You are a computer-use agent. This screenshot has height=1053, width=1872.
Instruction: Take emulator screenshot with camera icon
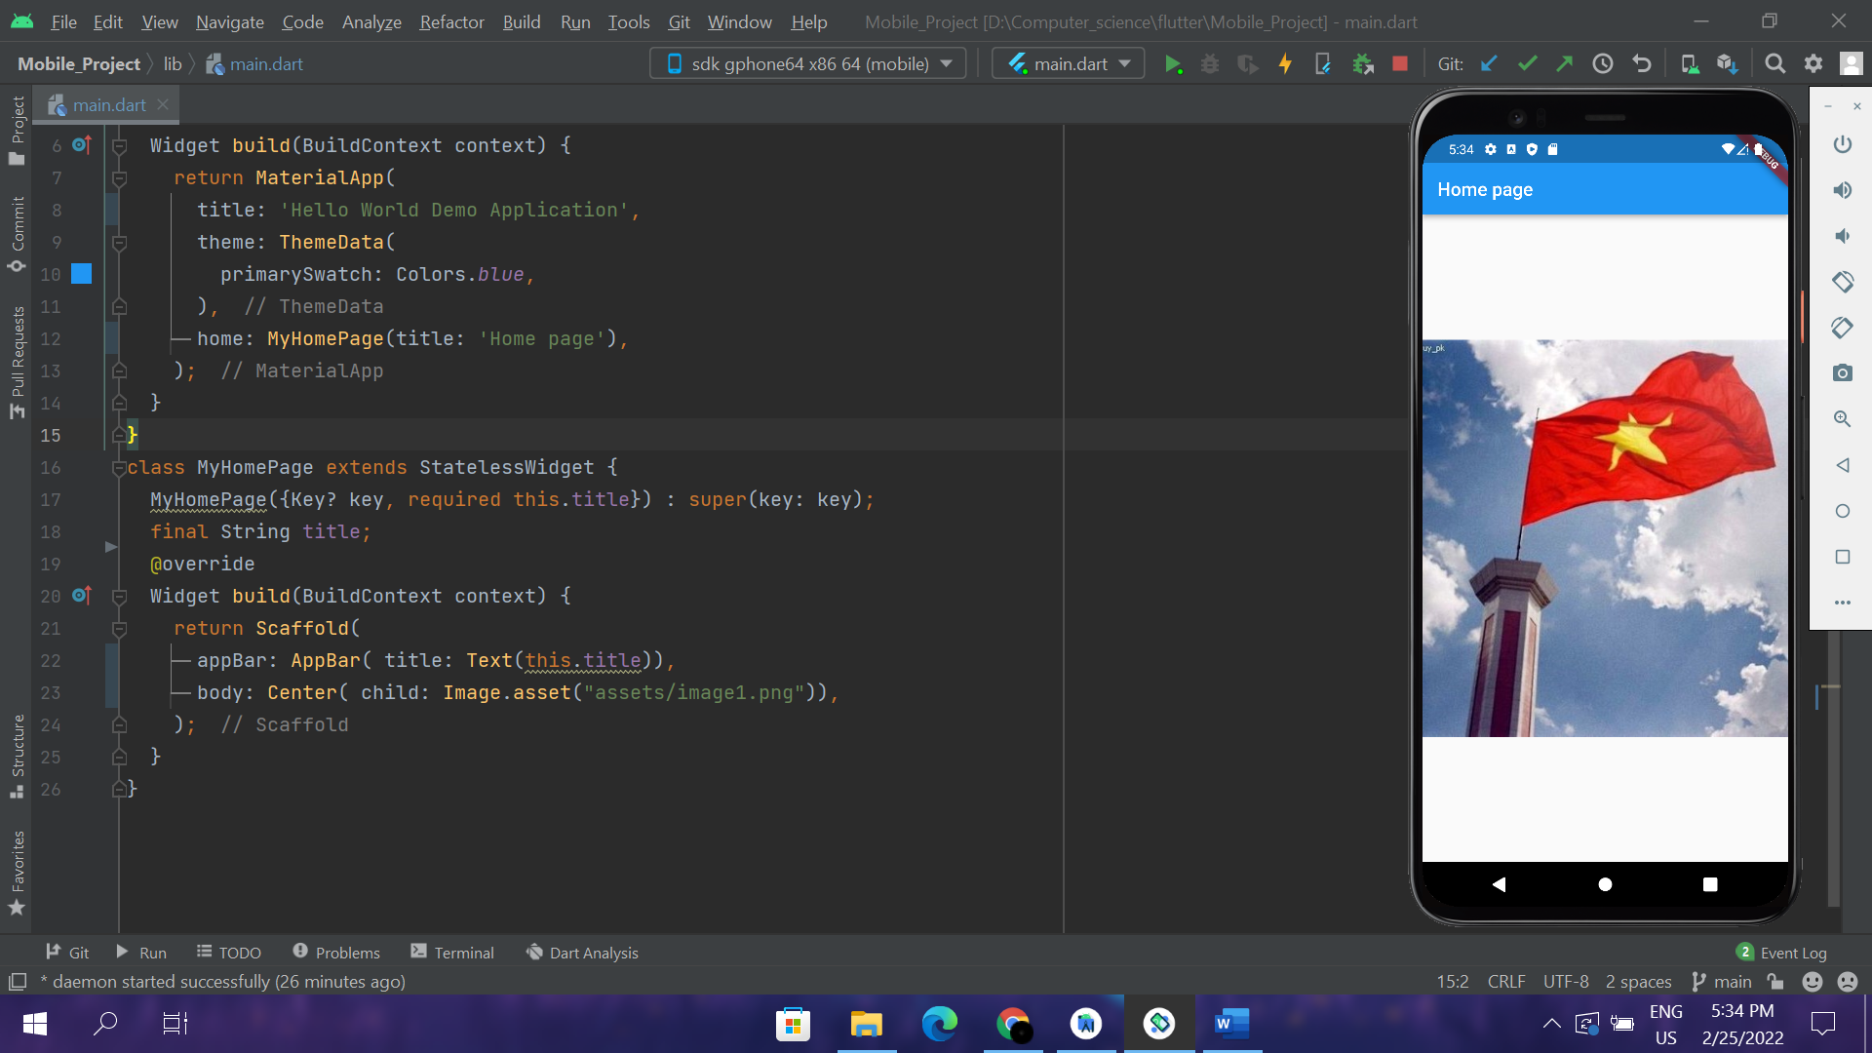pos(1842,373)
